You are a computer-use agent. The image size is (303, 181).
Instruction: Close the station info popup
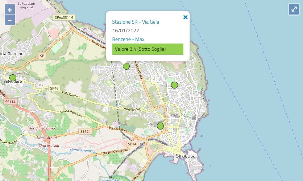pos(185,17)
